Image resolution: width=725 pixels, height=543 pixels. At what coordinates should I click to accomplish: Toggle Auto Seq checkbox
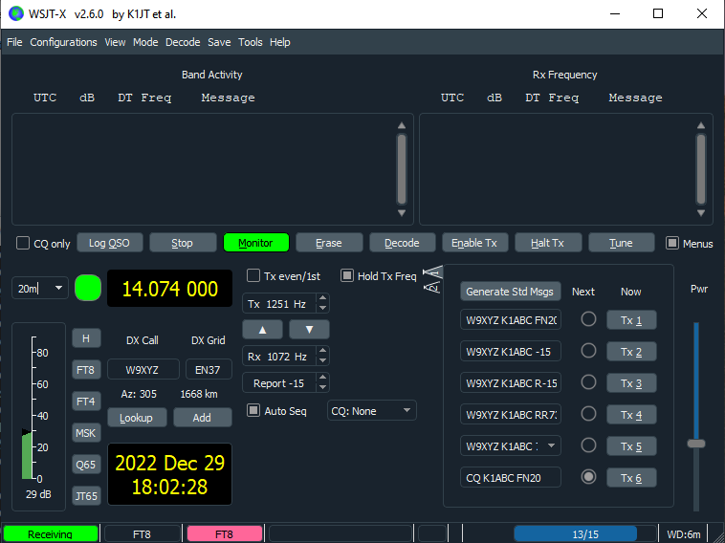pyautogui.click(x=253, y=410)
